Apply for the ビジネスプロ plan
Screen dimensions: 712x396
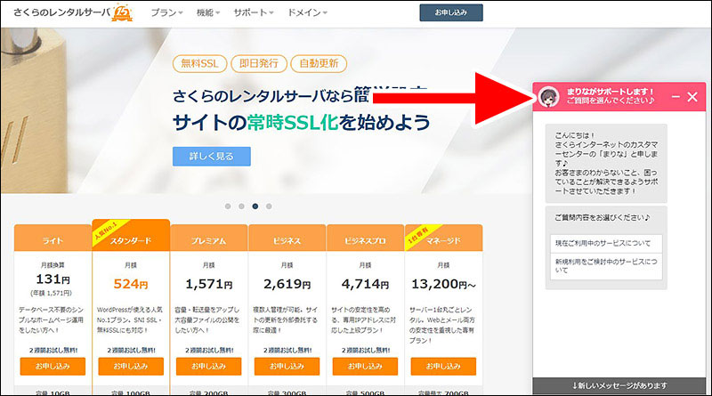[x=365, y=365]
